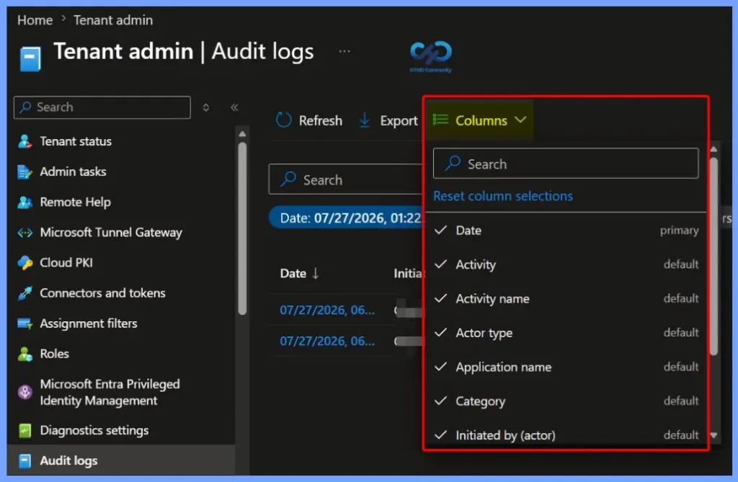
Task: Click the Date filter pill
Action: click(x=347, y=218)
